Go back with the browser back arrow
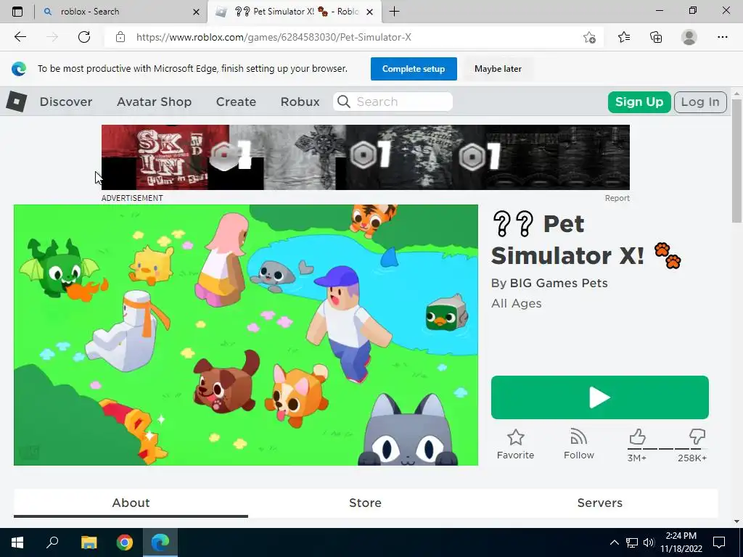This screenshot has height=557, width=743. coord(20,37)
